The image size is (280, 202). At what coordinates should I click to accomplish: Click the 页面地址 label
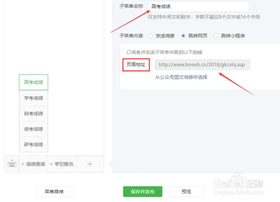click(136, 65)
